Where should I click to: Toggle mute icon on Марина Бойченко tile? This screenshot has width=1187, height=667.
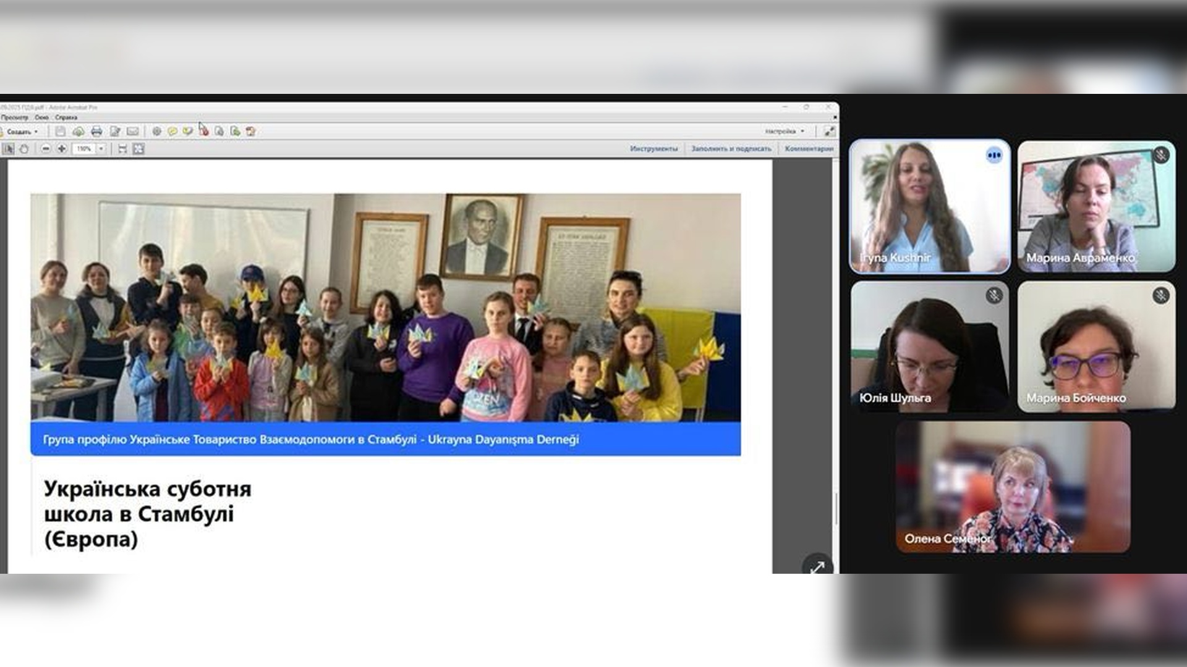tap(1160, 295)
